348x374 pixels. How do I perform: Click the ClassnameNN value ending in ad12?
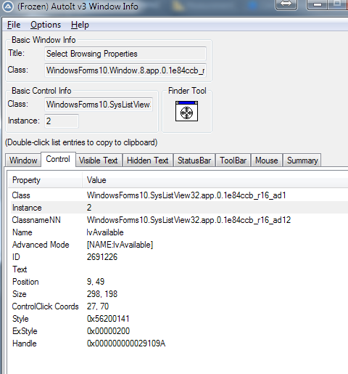(188, 220)
